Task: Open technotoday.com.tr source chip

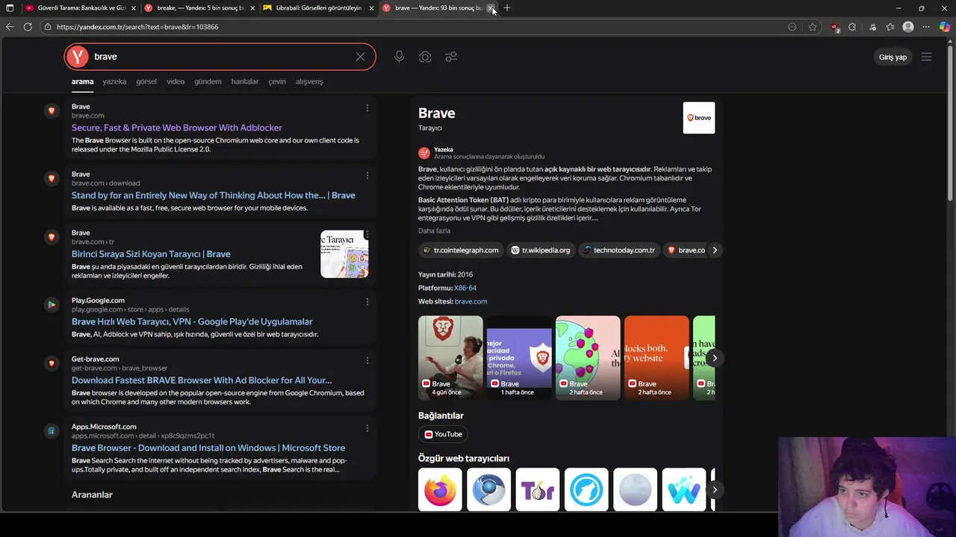Action: point(618,250)
